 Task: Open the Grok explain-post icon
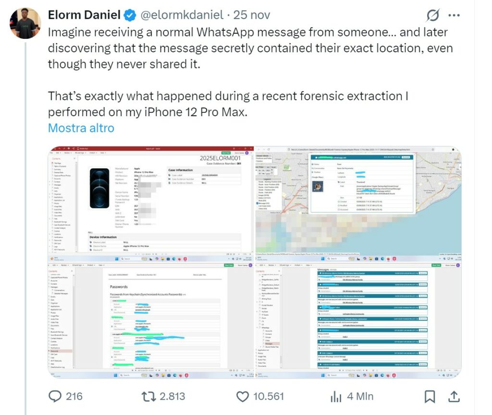pyautogui.click(x=433, y=15)
